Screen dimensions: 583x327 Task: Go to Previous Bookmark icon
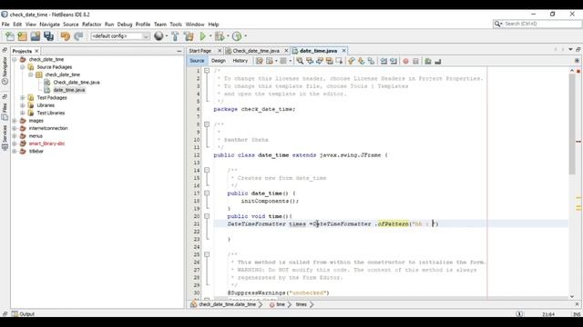coord(352,61)
